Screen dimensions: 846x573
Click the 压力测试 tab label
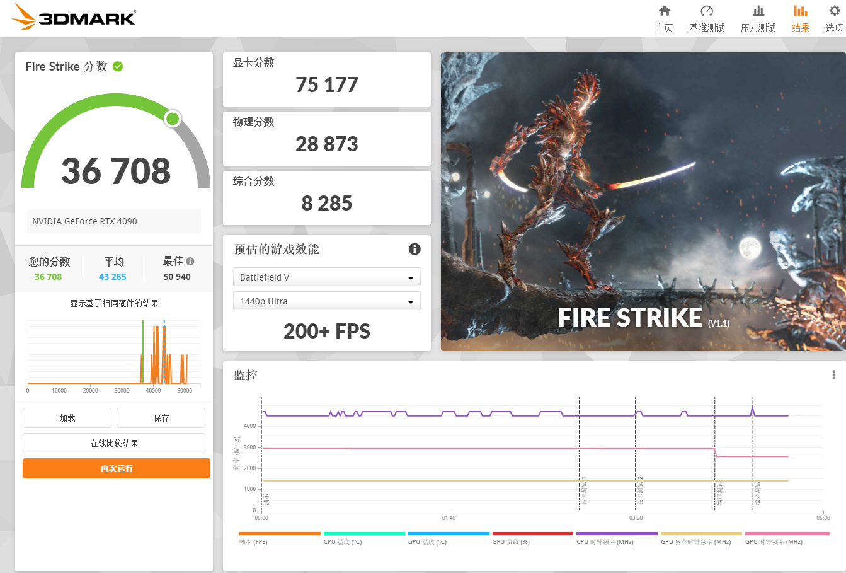point(758,28)
